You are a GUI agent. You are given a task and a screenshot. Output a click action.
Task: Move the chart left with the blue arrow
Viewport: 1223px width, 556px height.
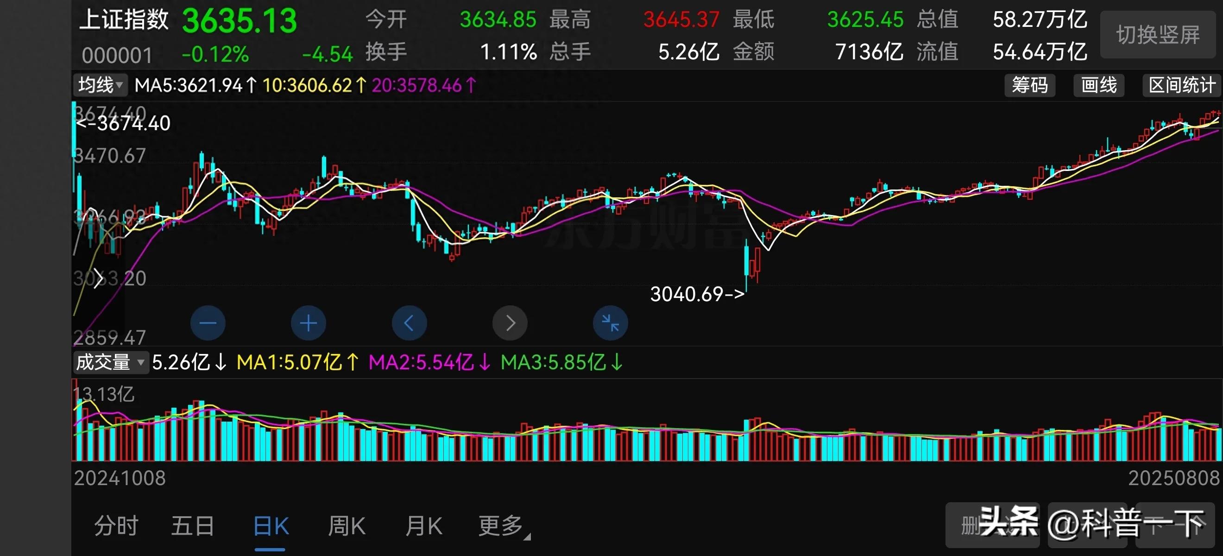click(x=409, y=323)
